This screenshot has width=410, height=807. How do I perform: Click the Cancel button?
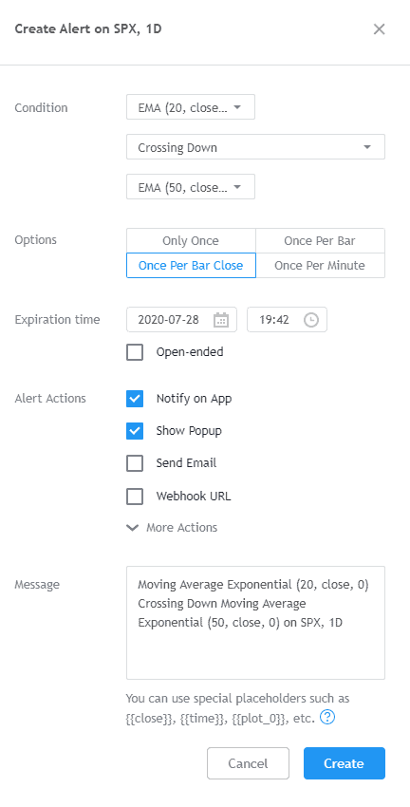pyautogui.click(x=248, y=763)
